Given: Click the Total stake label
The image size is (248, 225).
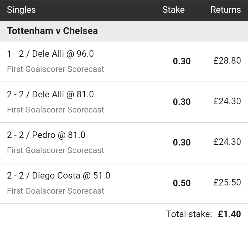Looking at the screenshot, I should pos(189,214).
